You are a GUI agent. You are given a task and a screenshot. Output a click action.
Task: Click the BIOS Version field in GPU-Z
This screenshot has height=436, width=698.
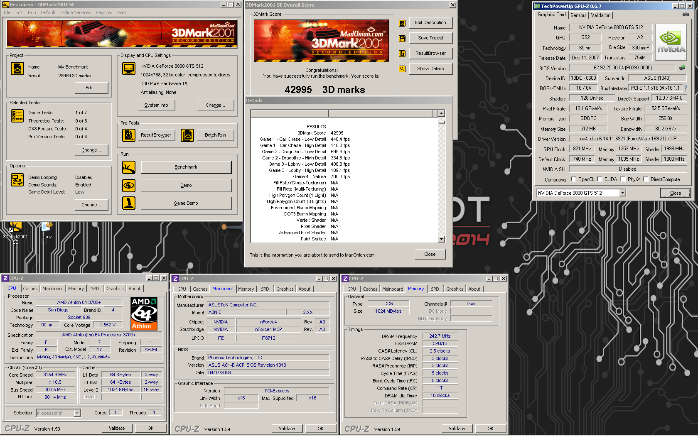622,68
